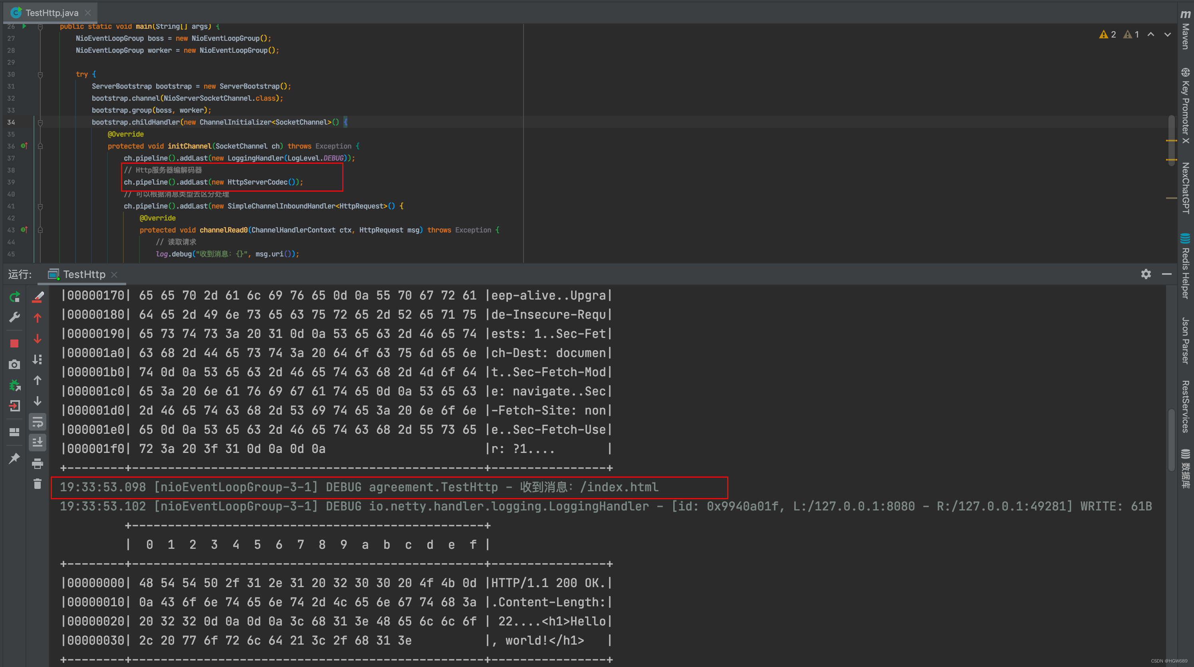This screenshot has height=667, width=1194.
Task: Click the main method run gutter arrow
Action: coord(24,26)
